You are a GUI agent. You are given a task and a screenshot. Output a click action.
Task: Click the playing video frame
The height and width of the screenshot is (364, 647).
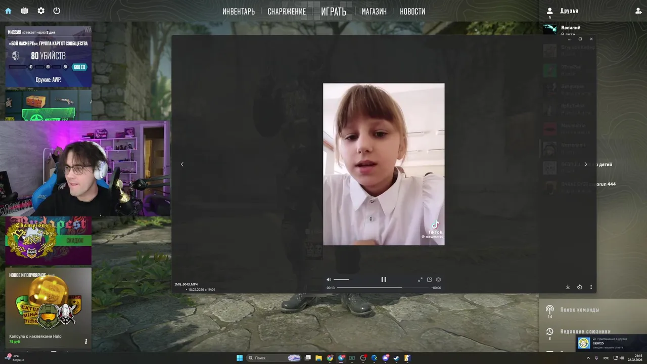pos(384,164)
